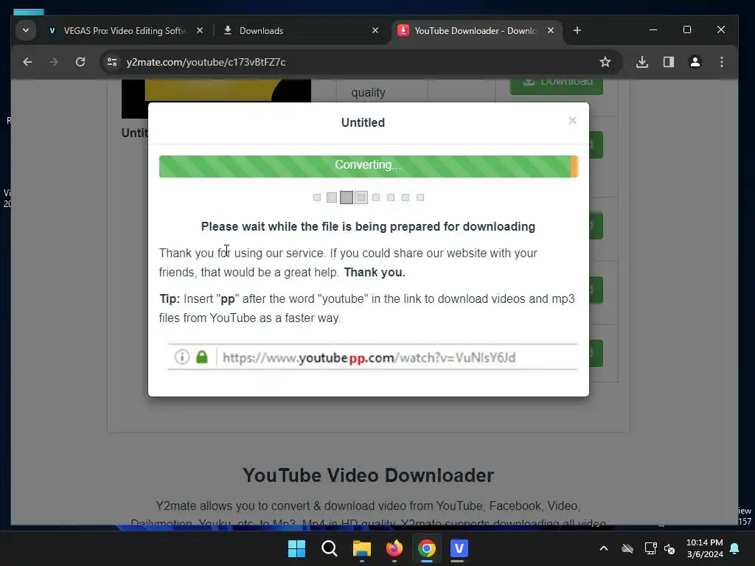755x566 pixels.
Task: Click the dialog title Untitled
Action: coord(363,123)
